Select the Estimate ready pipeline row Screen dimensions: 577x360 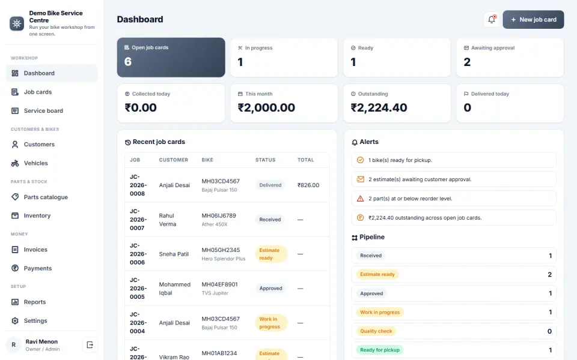454,274
